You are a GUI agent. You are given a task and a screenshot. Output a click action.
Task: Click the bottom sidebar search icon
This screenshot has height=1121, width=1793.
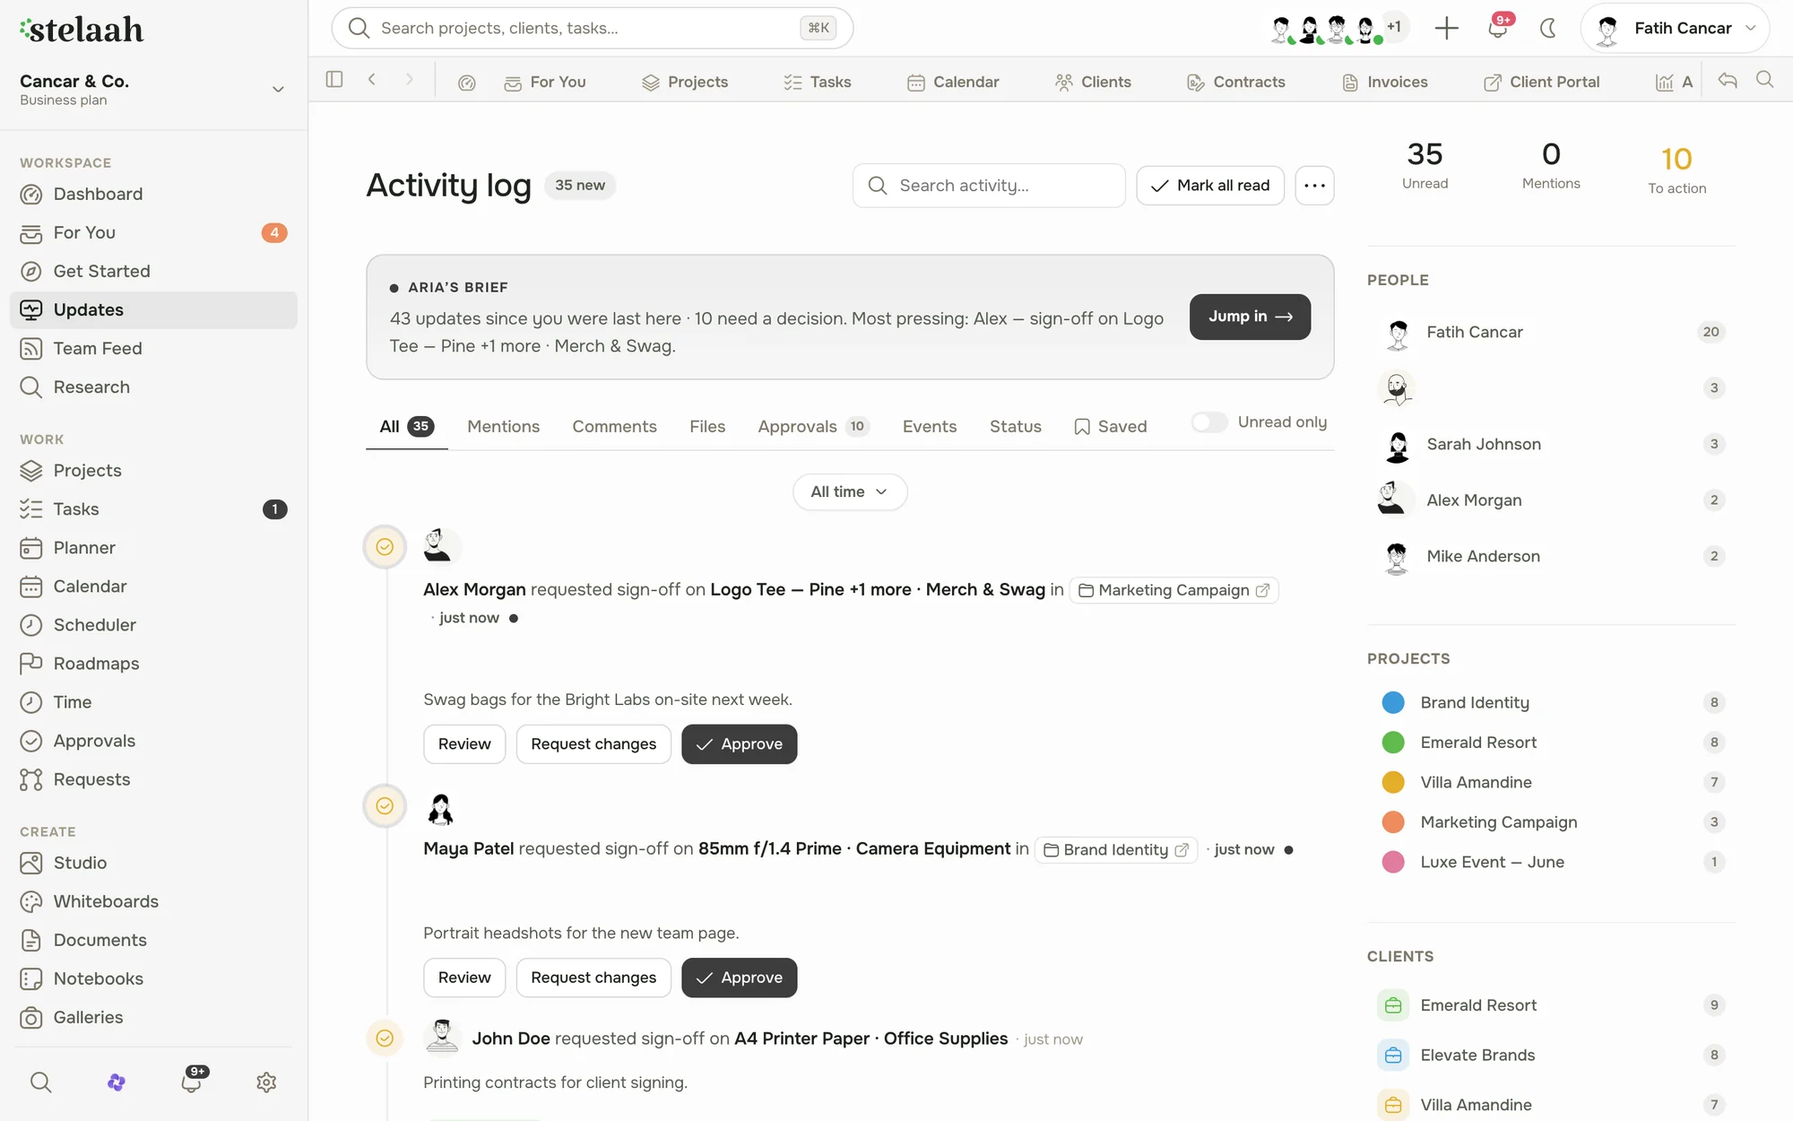coord(40,1082)
